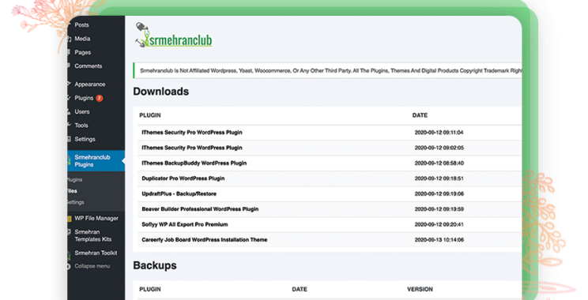The image size is (588, 300).
Task: Open the Posts menu
Action: coord(81,25)
